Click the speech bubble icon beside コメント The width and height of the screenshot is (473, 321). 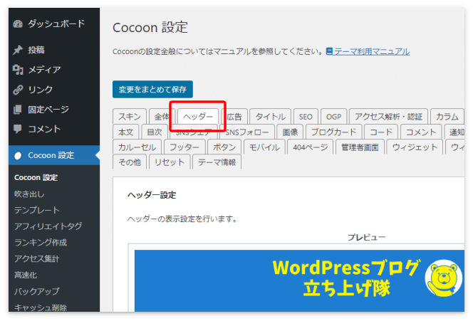coord(18,129)
